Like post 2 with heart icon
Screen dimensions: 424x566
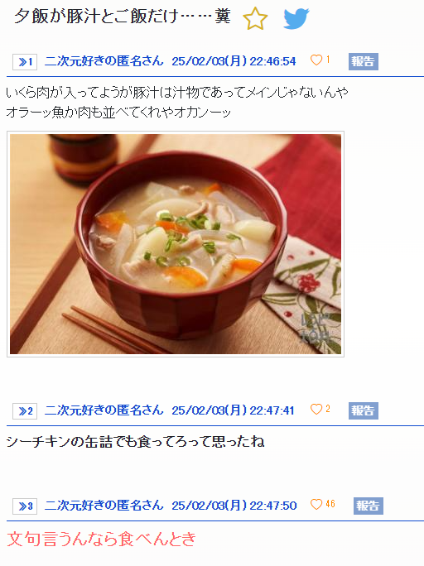[x=316, y=409]
